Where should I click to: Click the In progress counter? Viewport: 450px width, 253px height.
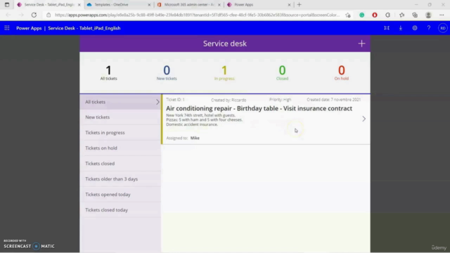(224, 72)
